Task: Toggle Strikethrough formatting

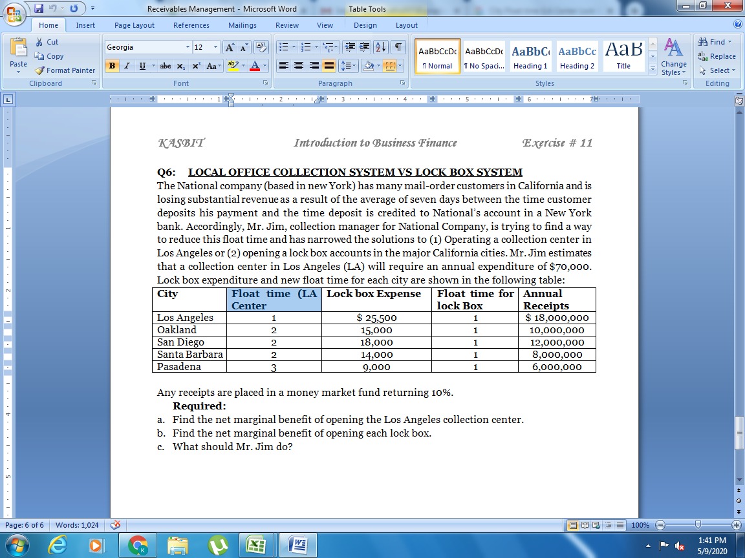Action: [166, 66]
